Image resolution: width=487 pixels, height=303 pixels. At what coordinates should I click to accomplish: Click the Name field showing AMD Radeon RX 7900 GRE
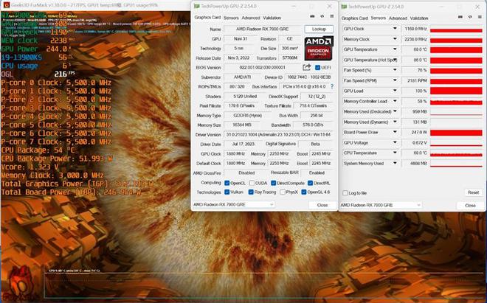[263, 29]
